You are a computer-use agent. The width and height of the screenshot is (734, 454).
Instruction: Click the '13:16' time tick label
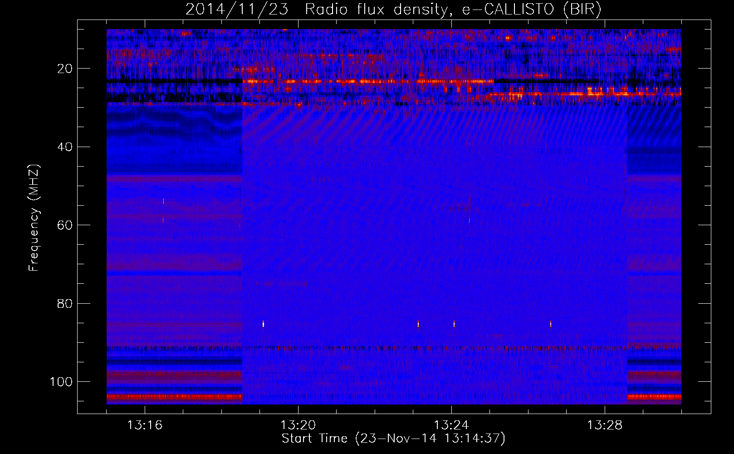coord(145,425)
